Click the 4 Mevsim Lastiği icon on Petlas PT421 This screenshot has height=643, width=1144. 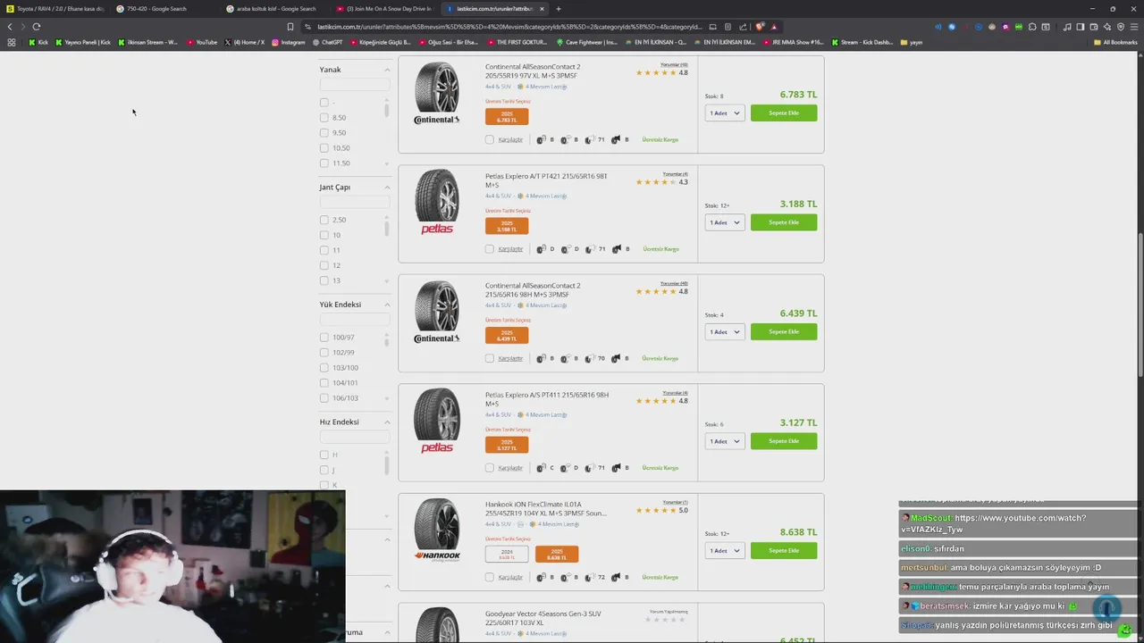click(520, 196)
